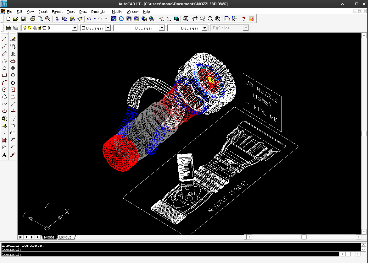Toggle layer lock padlock icon
368x263 pixels.
[x=40, y=28]
